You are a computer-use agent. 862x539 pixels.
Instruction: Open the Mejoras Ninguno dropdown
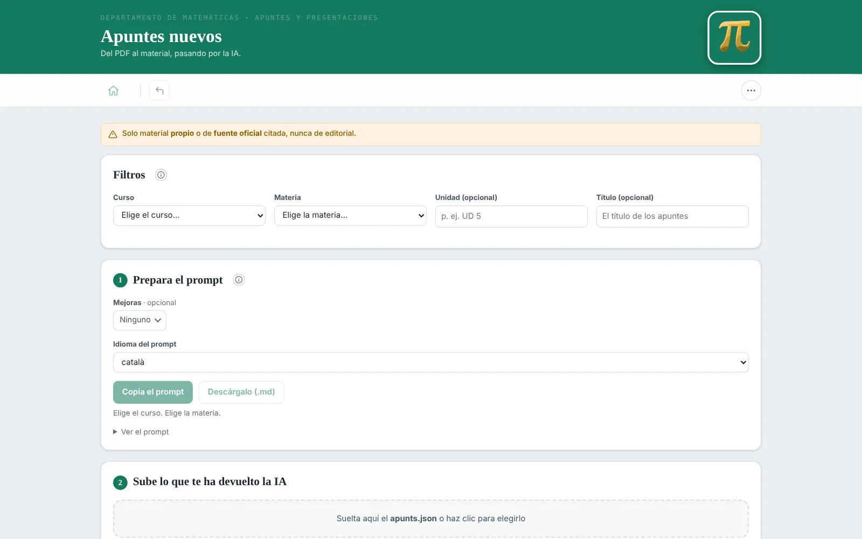[x=140, y=320]
